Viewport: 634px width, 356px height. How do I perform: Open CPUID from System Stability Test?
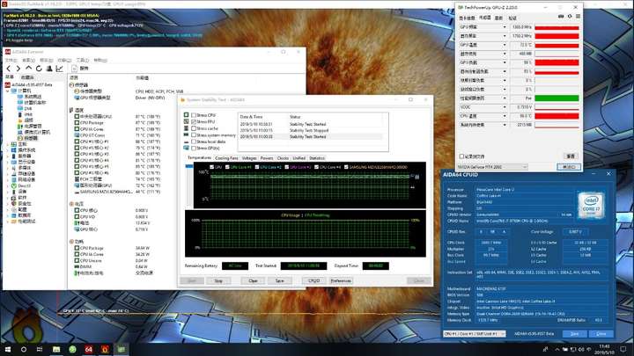tap(314, 280)
